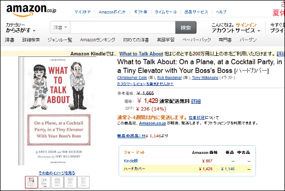Select the second image thumbnail

44,182
